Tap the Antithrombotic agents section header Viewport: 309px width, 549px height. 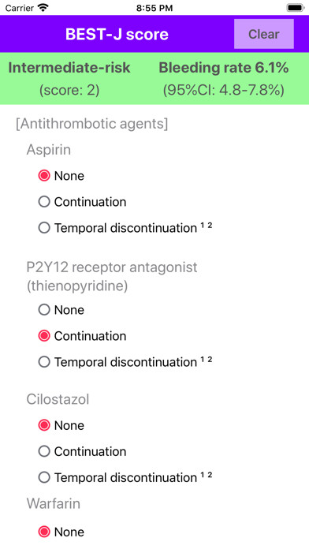[92, 124]
